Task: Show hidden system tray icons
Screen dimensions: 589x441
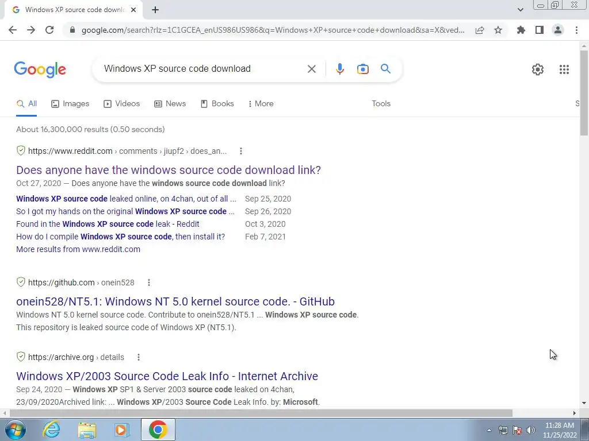Action: point(489,431)
